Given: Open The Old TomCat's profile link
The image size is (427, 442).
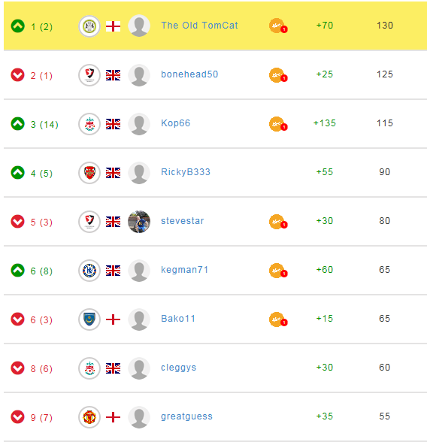Looking at the screenshot, I should tap(199, 26).
